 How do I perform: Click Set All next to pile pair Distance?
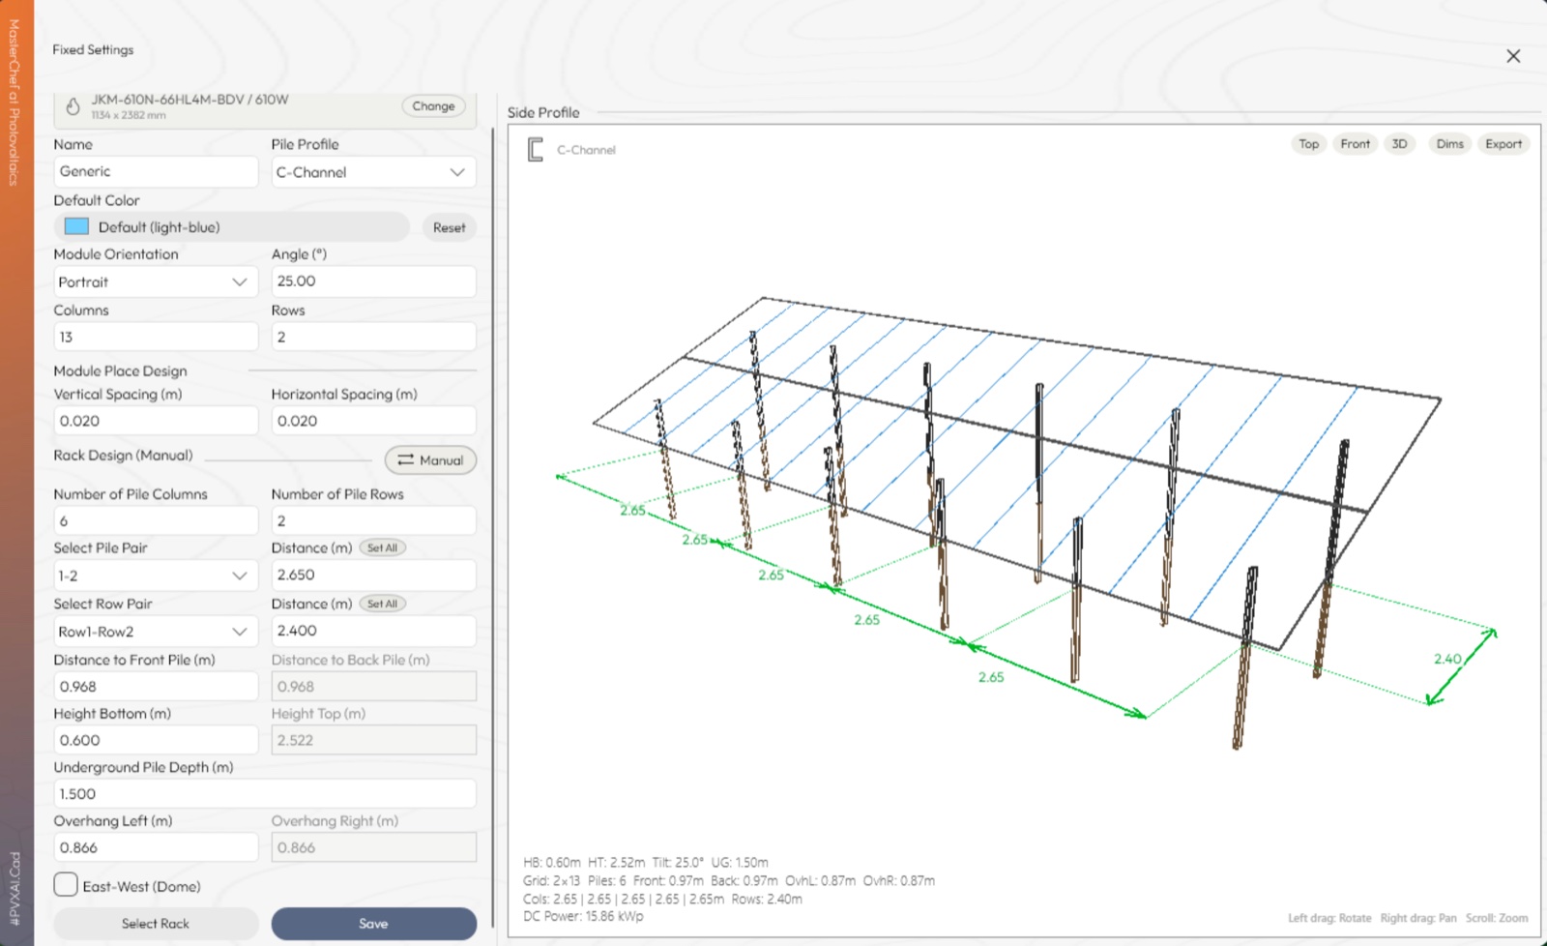coord(382,547)
